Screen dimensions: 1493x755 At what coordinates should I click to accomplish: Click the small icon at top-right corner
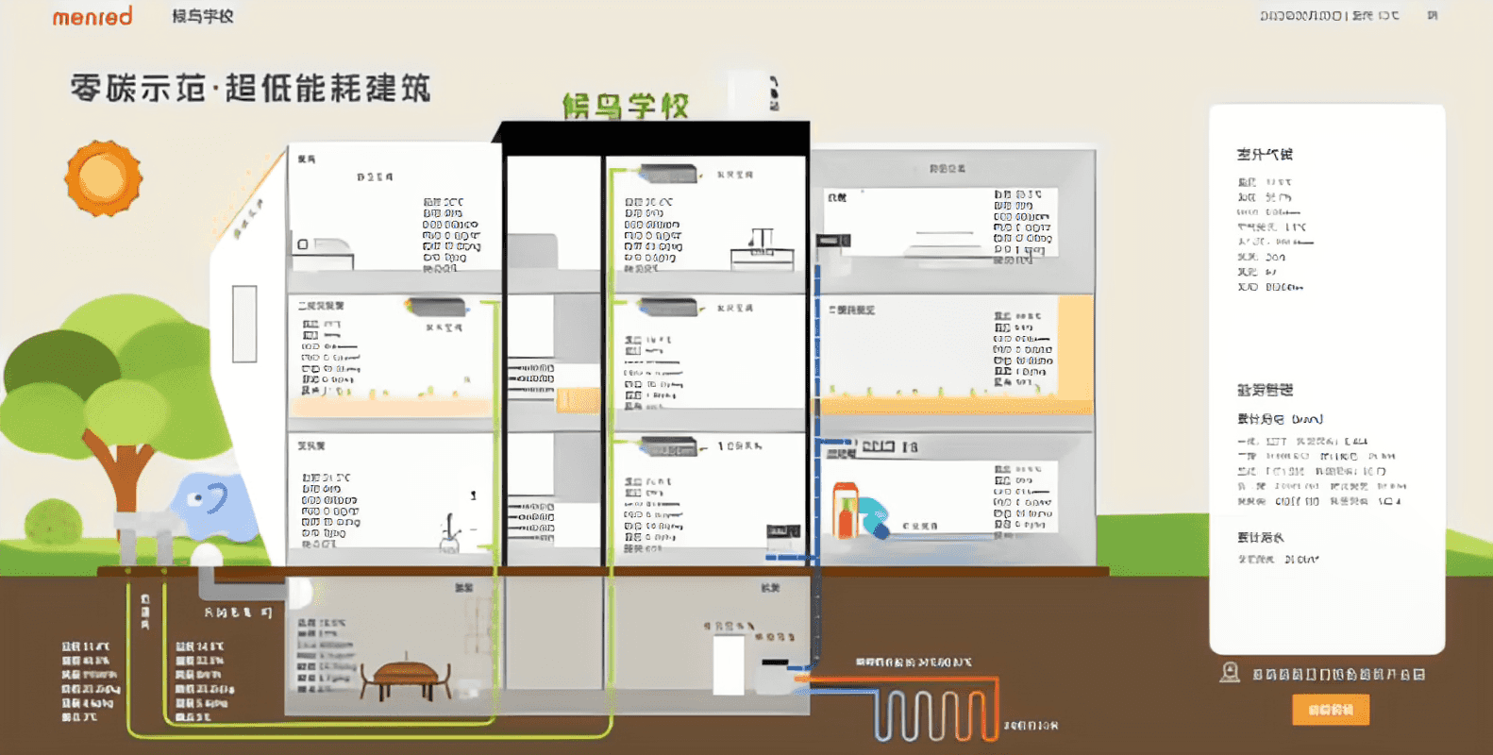tap(1433, 15)
